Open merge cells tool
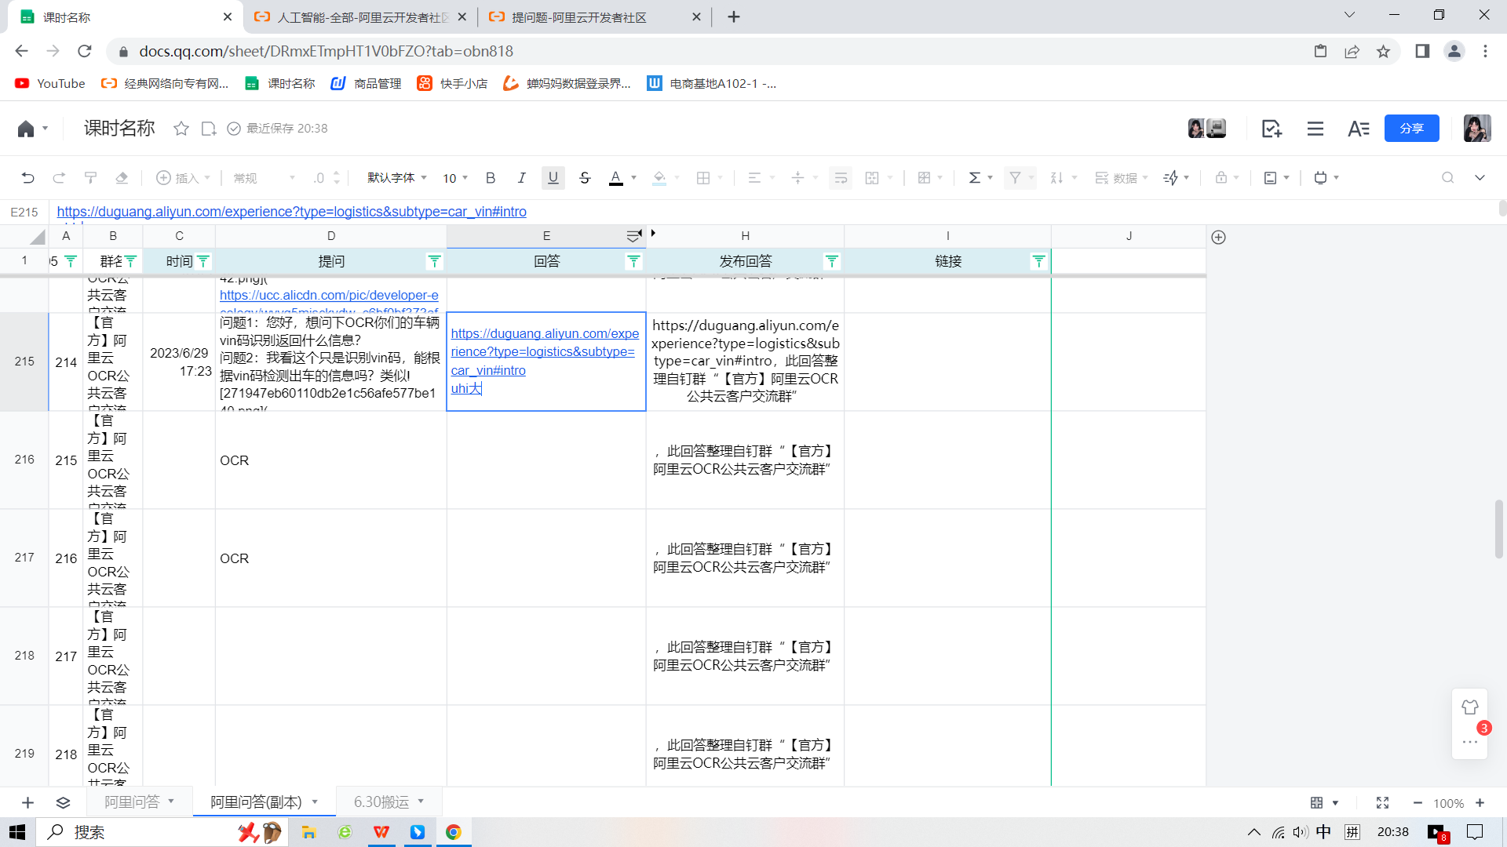The width and height of the screenshot is (1507, 847). tap(872, 178)
